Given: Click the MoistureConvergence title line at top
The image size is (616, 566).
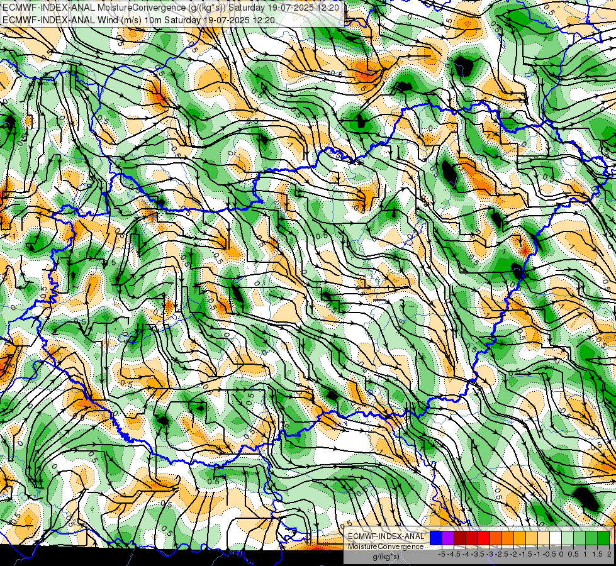Looking at the screenshot, I should pyautogui.click(x=171, y=8).
